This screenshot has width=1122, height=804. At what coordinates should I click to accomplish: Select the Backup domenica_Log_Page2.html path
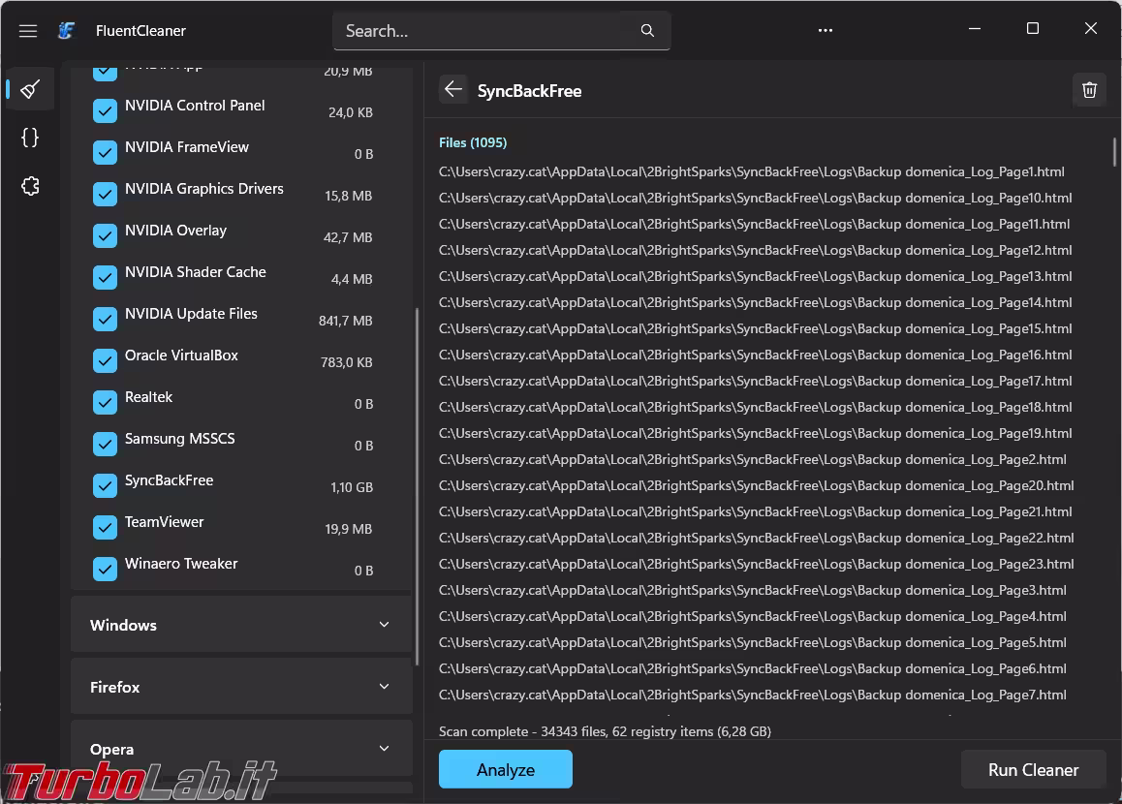(752, 459)
